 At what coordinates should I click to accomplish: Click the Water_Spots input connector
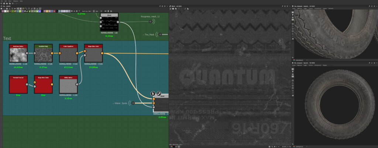coord(133,103)
